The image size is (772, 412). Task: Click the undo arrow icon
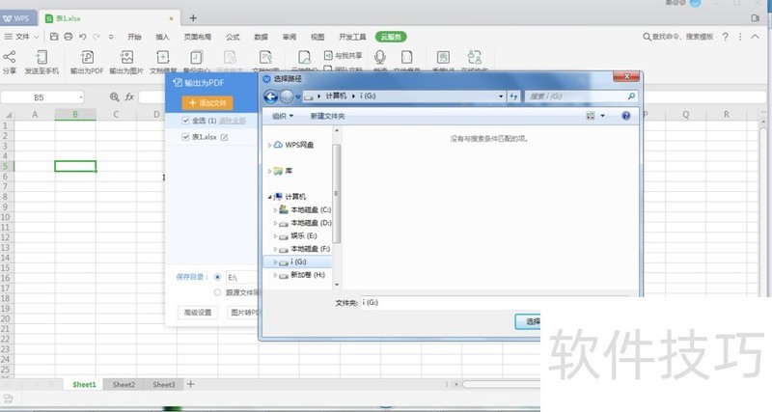[83, 37]
